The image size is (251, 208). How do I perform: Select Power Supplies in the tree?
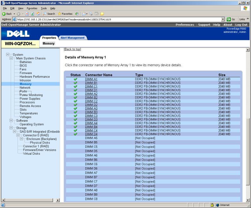tap(30, 99)
